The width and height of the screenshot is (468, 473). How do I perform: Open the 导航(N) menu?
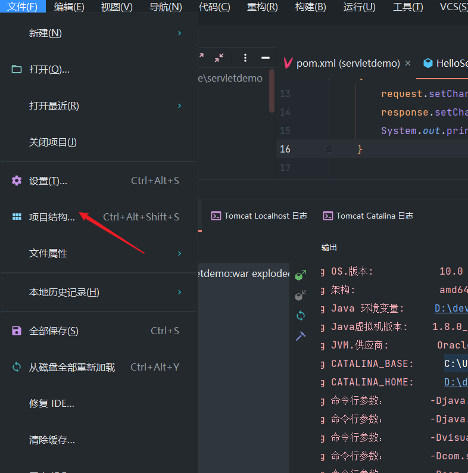[x=166, y=7]
